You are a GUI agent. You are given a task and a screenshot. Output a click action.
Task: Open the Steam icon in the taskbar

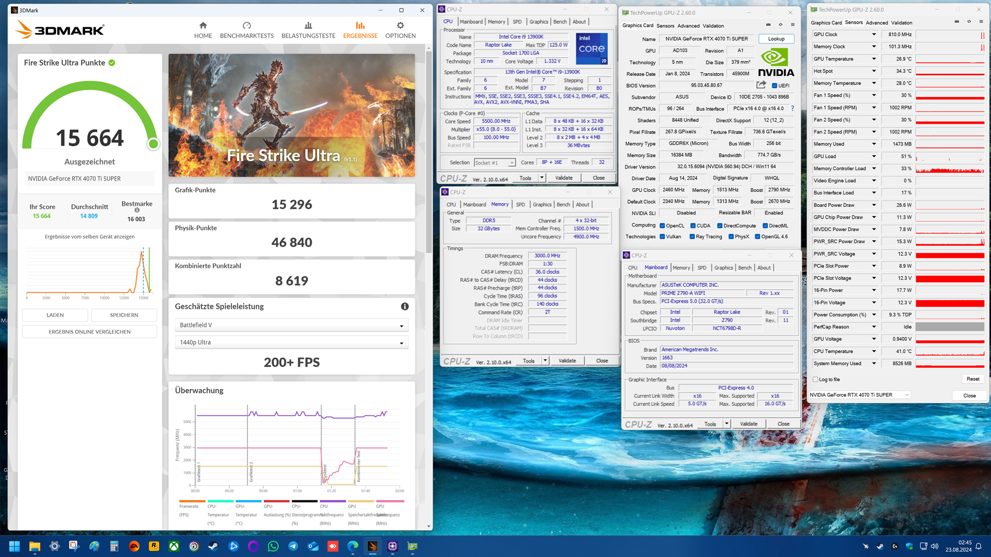point(213,546)
